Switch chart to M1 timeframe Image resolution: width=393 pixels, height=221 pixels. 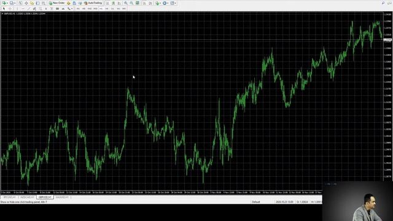78,9
